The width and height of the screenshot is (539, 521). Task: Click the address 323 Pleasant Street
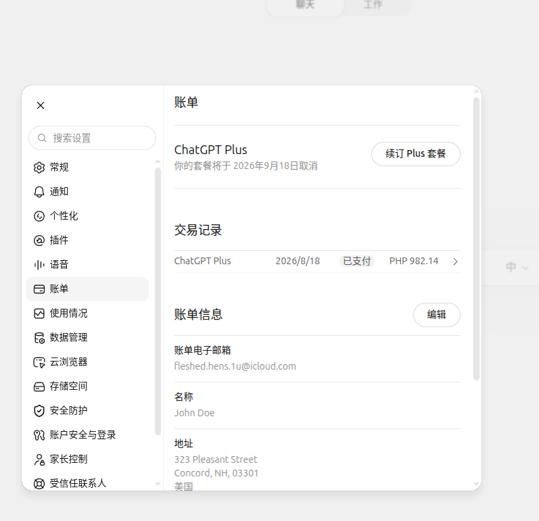tap(216, 460)
